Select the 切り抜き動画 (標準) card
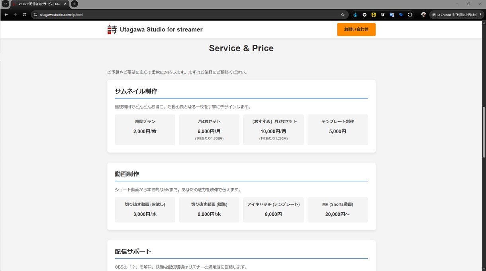This screenshot has width=486, height=271. [x=209, y=210]
